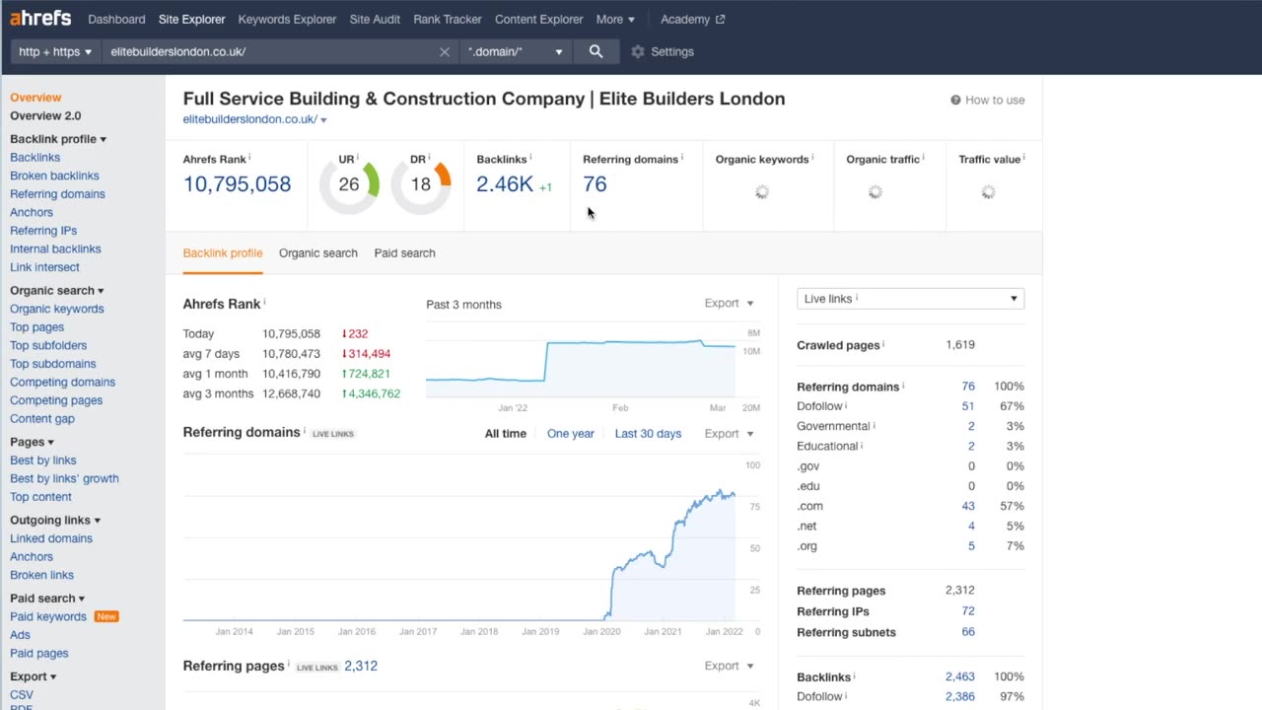Click Ahrefs Rank value 10,795,058
The width and height of the screenshot is (1262, 710).
[x=237, y=184]
